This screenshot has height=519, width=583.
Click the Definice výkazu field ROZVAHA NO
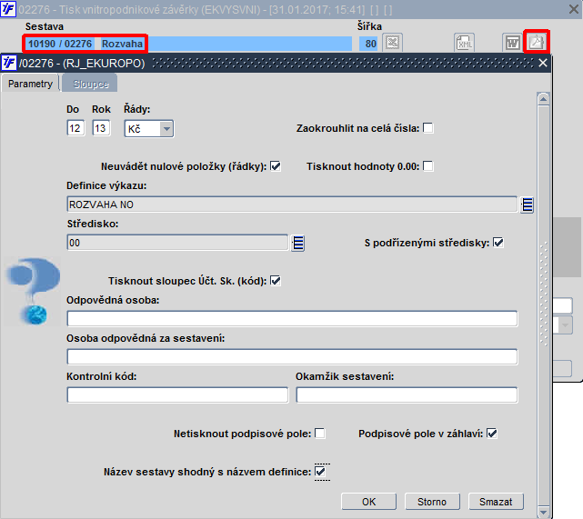pos(292,205)
